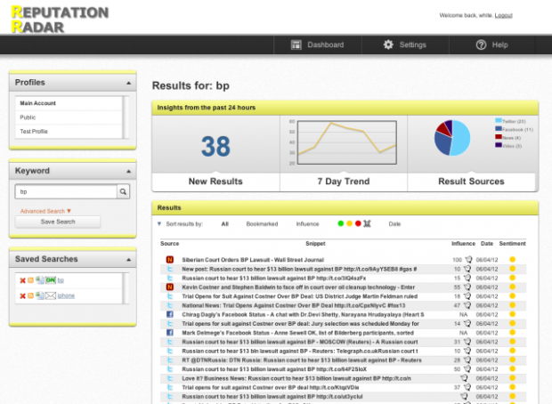
Task: Click influence icon in Love it? Business News row
Action: point(465,378)
